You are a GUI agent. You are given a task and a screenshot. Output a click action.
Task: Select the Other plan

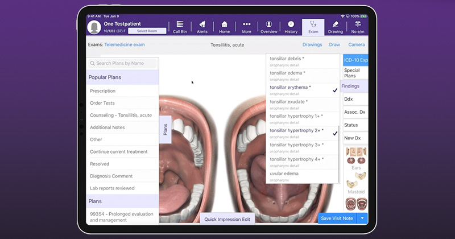click(x=122, y=139)
